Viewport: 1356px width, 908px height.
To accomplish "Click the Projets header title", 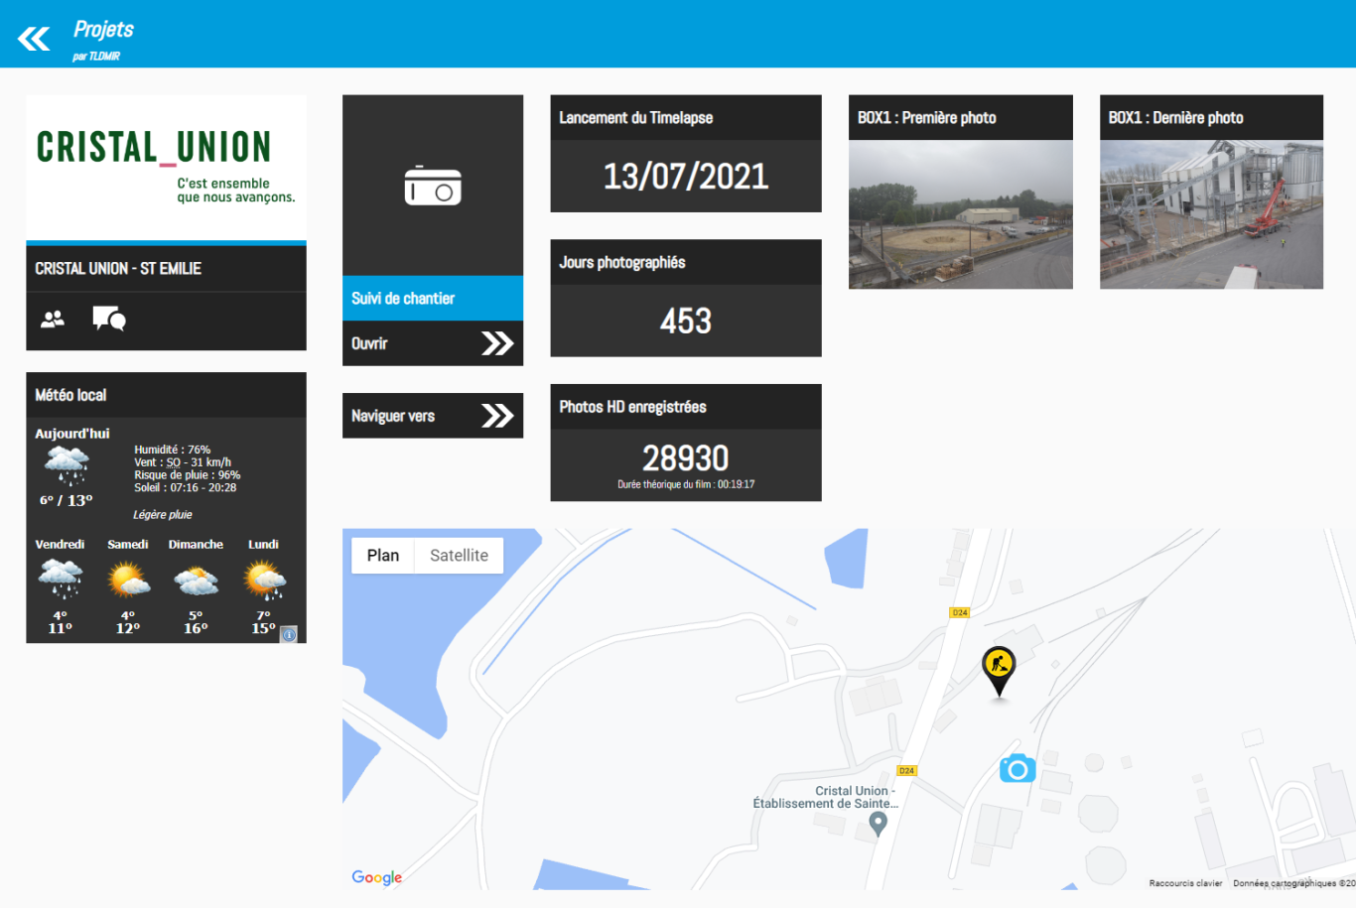I will (x=103, y=30).
